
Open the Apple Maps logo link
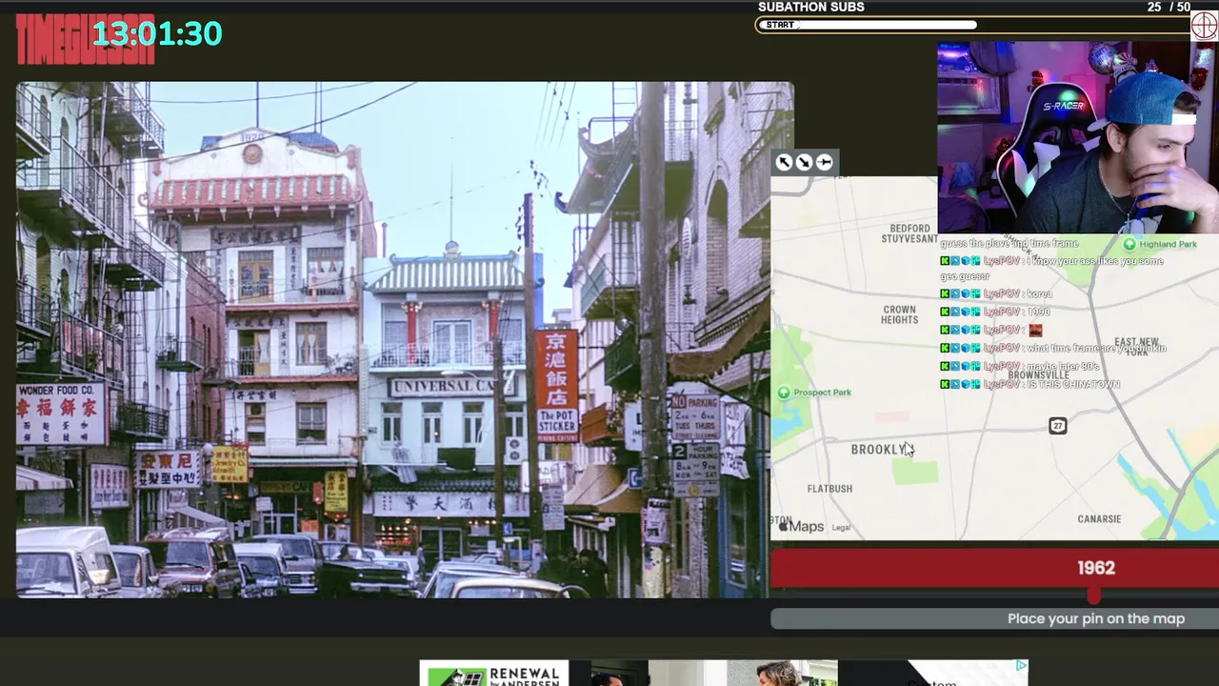coord(801,527)
